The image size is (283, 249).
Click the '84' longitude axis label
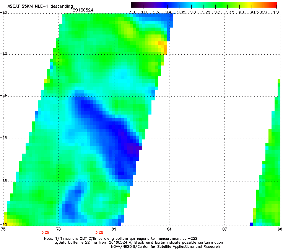tap(169, 229)
